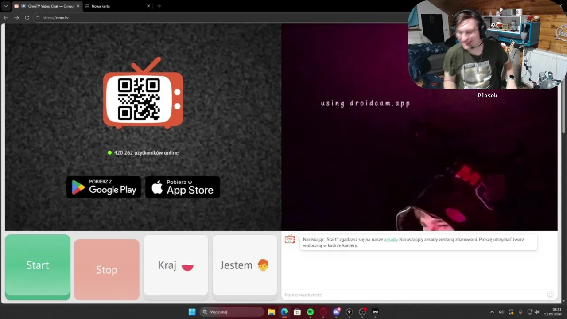Open Opera browser from taskbar

(x=323, y=312)
